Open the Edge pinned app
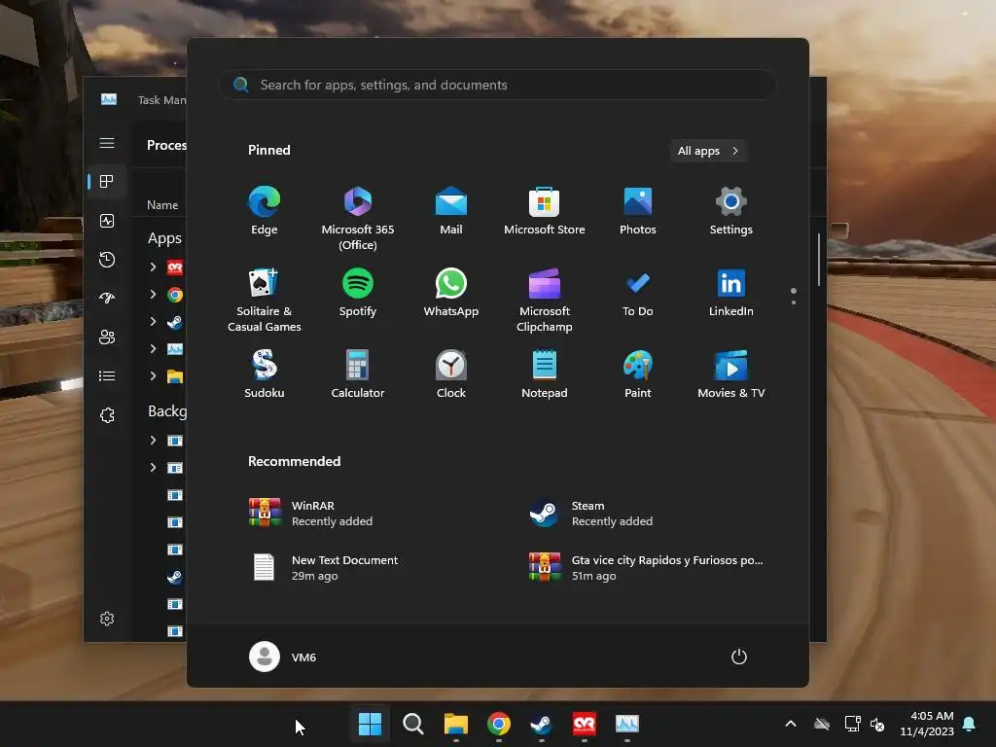996x747 pixels. pyautogui.click(x=265, y=211)
